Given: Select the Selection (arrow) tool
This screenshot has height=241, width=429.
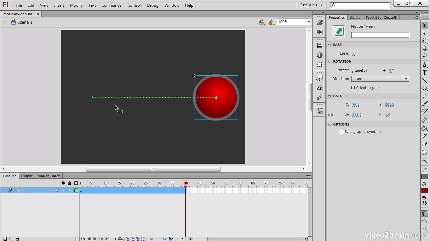Looking at the screenshot, I should coord(424,25).
